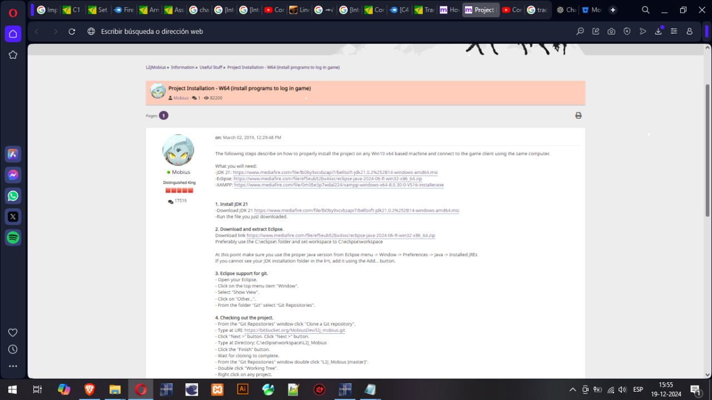
Task: Open sidebar options via the ellipsis
Action: coord(13,366)
